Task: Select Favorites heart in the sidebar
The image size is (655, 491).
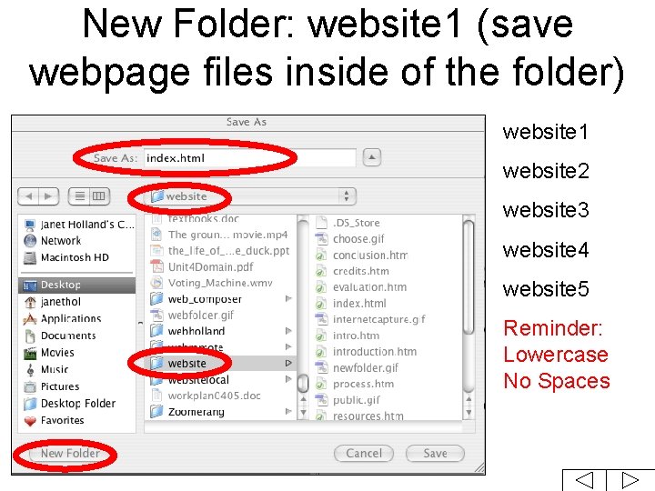Action: pyautogui.click(x=55, y=420)
